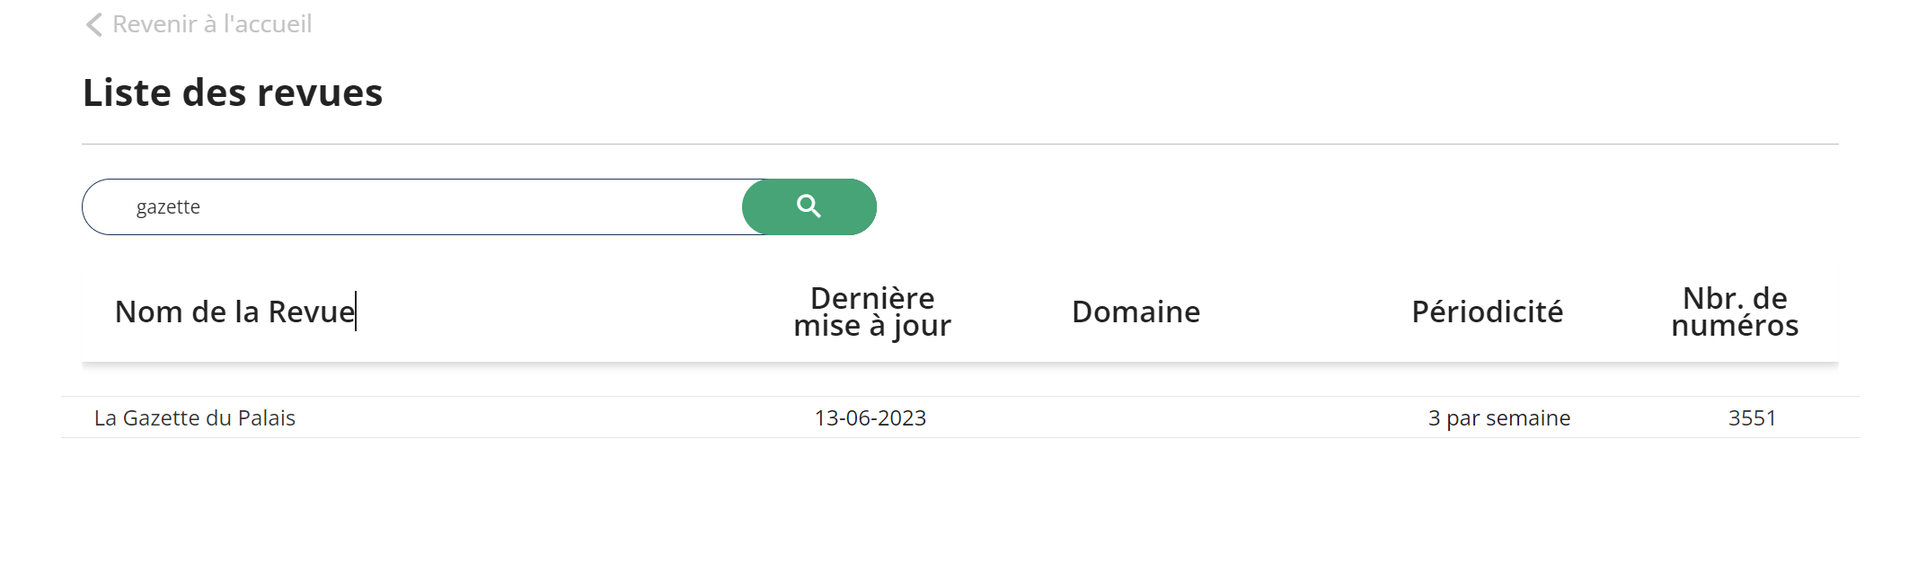Viewport: 1909px width, 579px height.
Task: Click the "Nbr. de numéros" column header
Action: tap(1734, 311)
